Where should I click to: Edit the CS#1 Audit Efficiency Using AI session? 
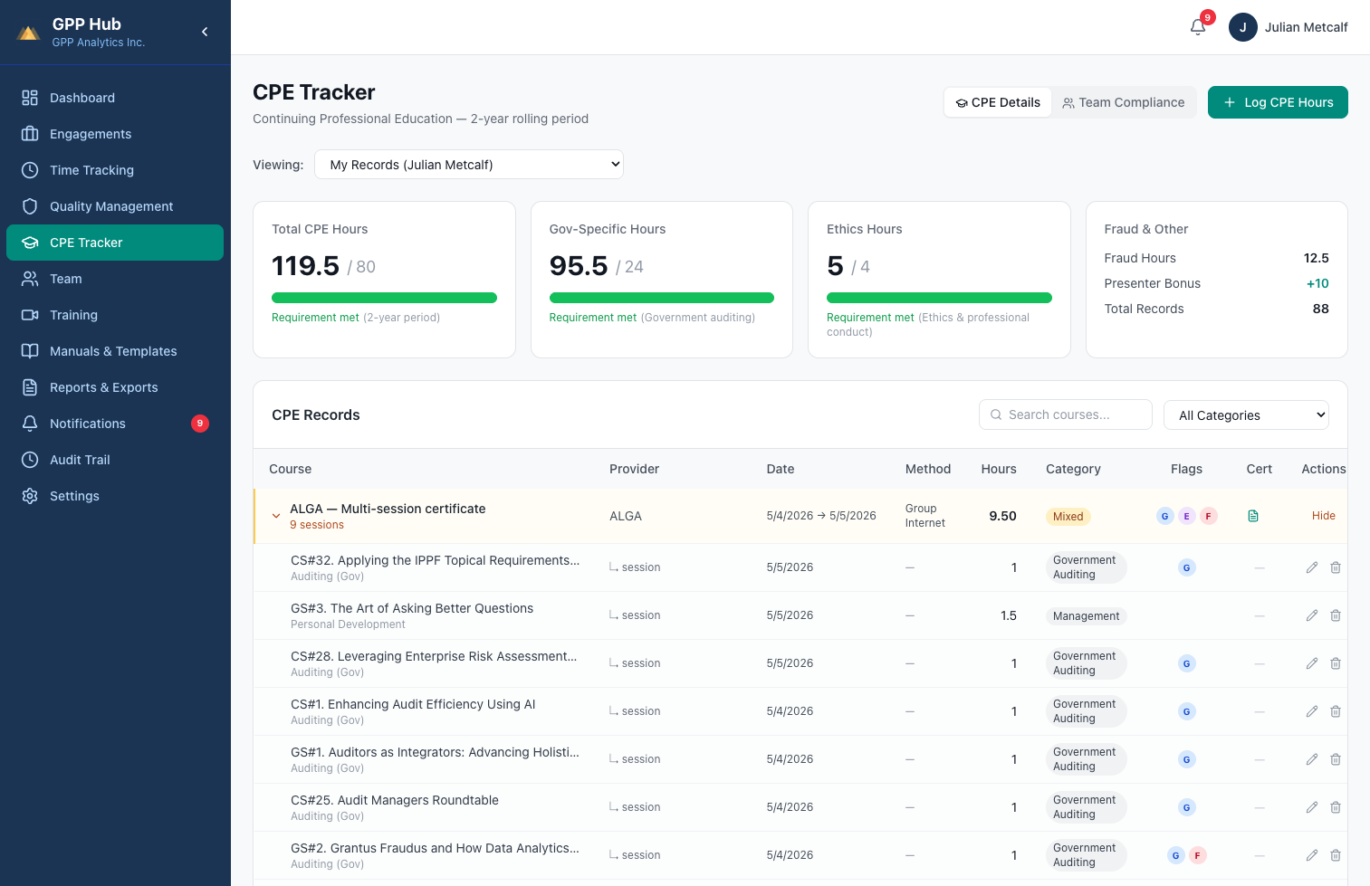[1312, 711]
